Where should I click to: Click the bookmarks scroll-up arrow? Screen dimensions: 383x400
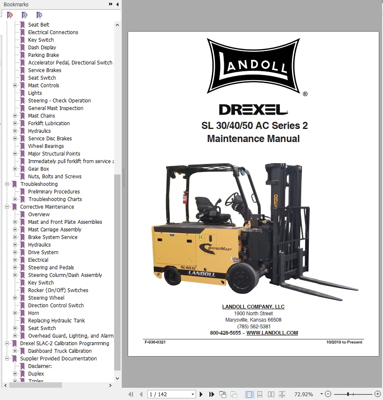117,25
